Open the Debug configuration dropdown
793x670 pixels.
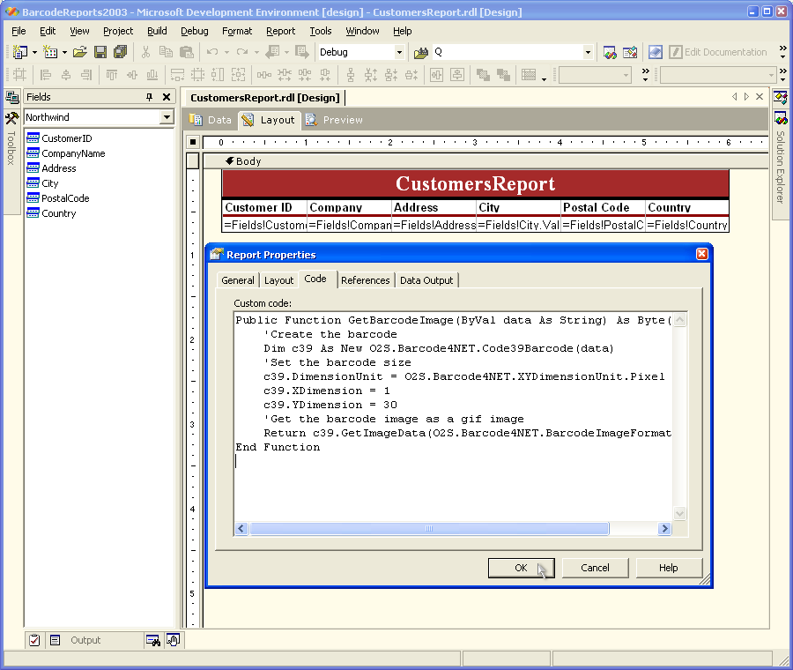click(398, 52)
